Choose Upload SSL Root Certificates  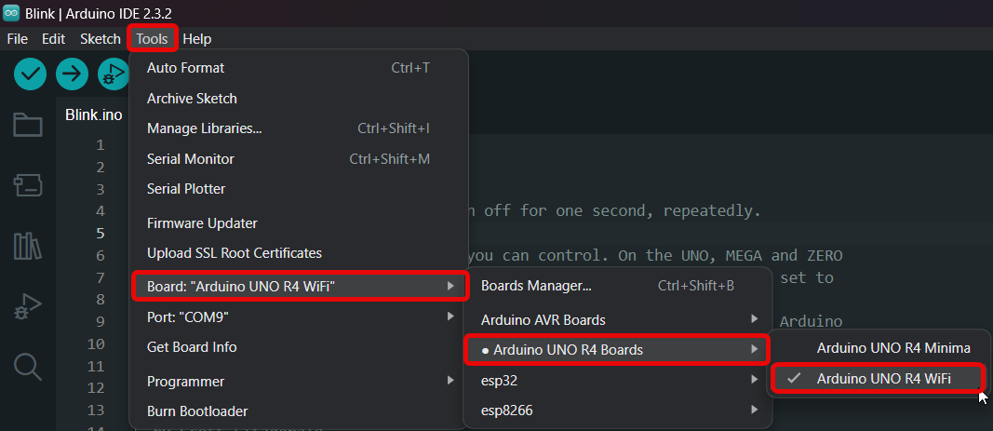(x=299, y=253)
